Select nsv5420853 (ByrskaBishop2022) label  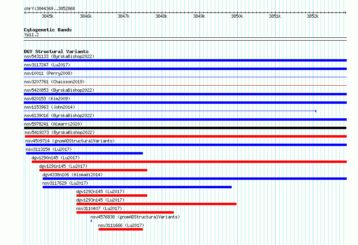point(59,90)
